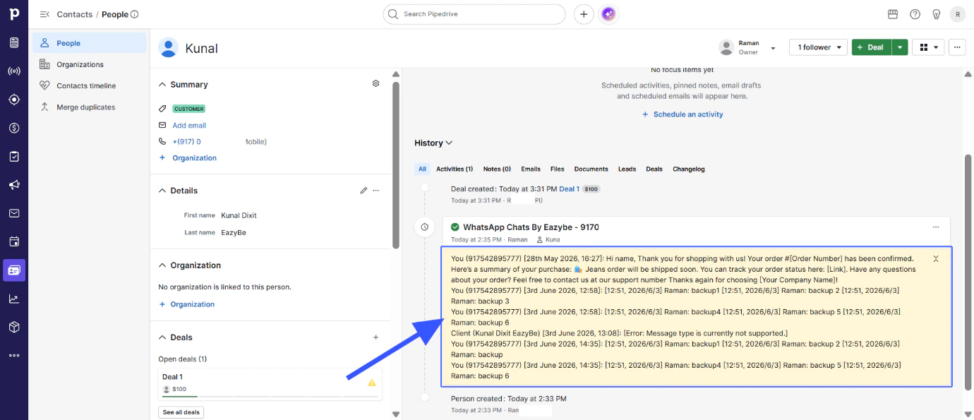
Task: Open Contacts timeline in left navigation
Action: point(90,85)
